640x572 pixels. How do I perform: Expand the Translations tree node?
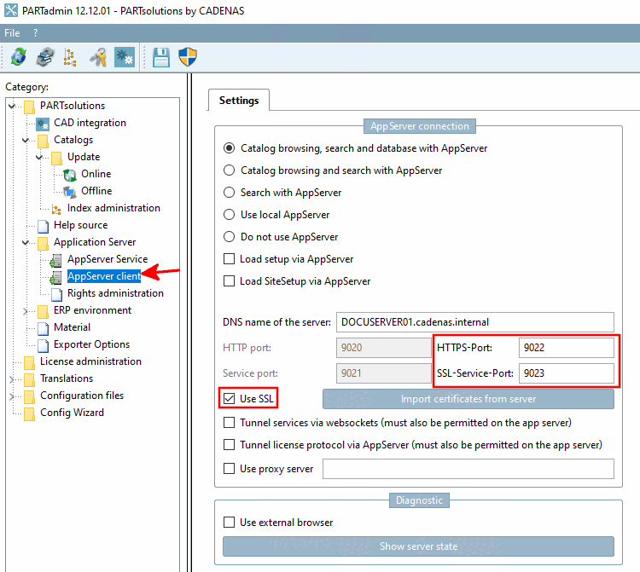coord(12,379)
